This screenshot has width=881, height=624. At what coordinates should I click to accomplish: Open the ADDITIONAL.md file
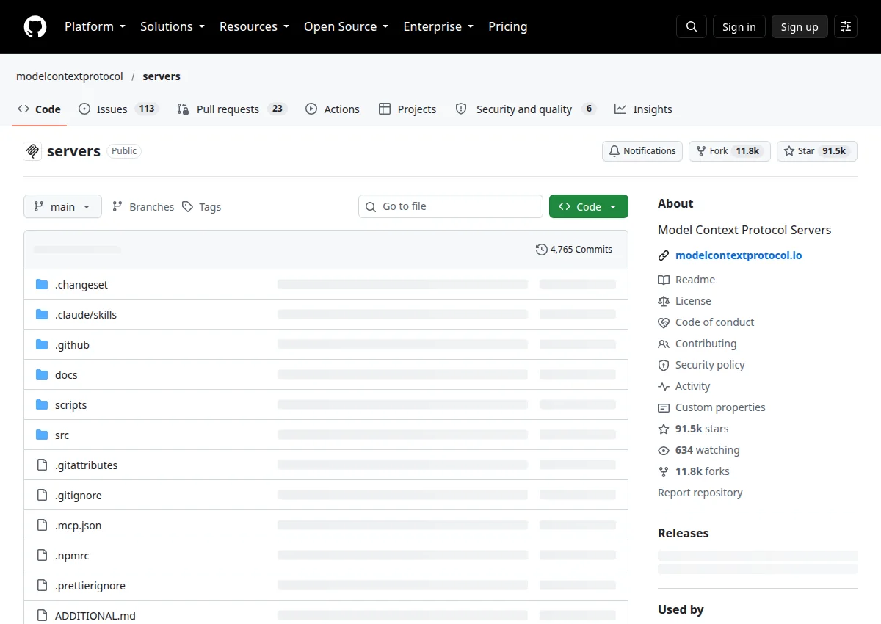coord(95,616)
